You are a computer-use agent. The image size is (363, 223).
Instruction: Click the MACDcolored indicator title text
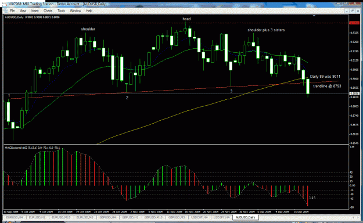[33, 148]
